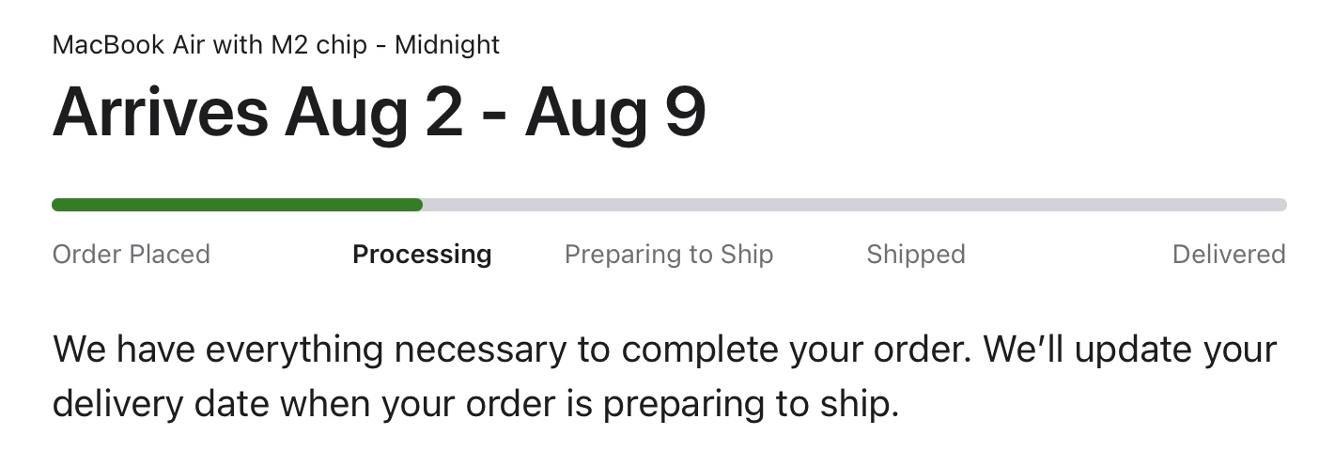The width and height of the screenshot is (1319, 466).
Task: Click "MacBook Air" in the product title
Action: 118,44
